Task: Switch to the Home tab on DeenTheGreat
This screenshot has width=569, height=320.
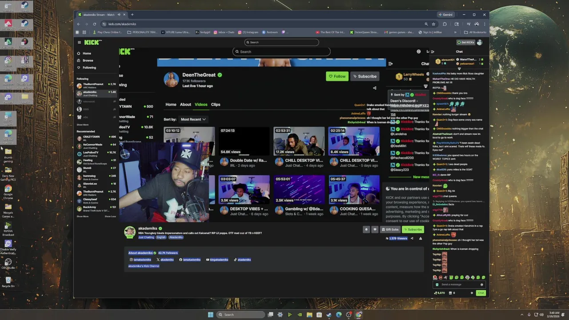Action: click(171, 104)
